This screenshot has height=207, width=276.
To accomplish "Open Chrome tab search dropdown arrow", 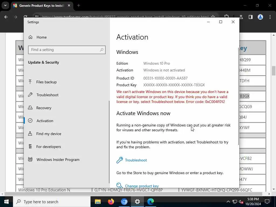I will [x=5, y=5].
